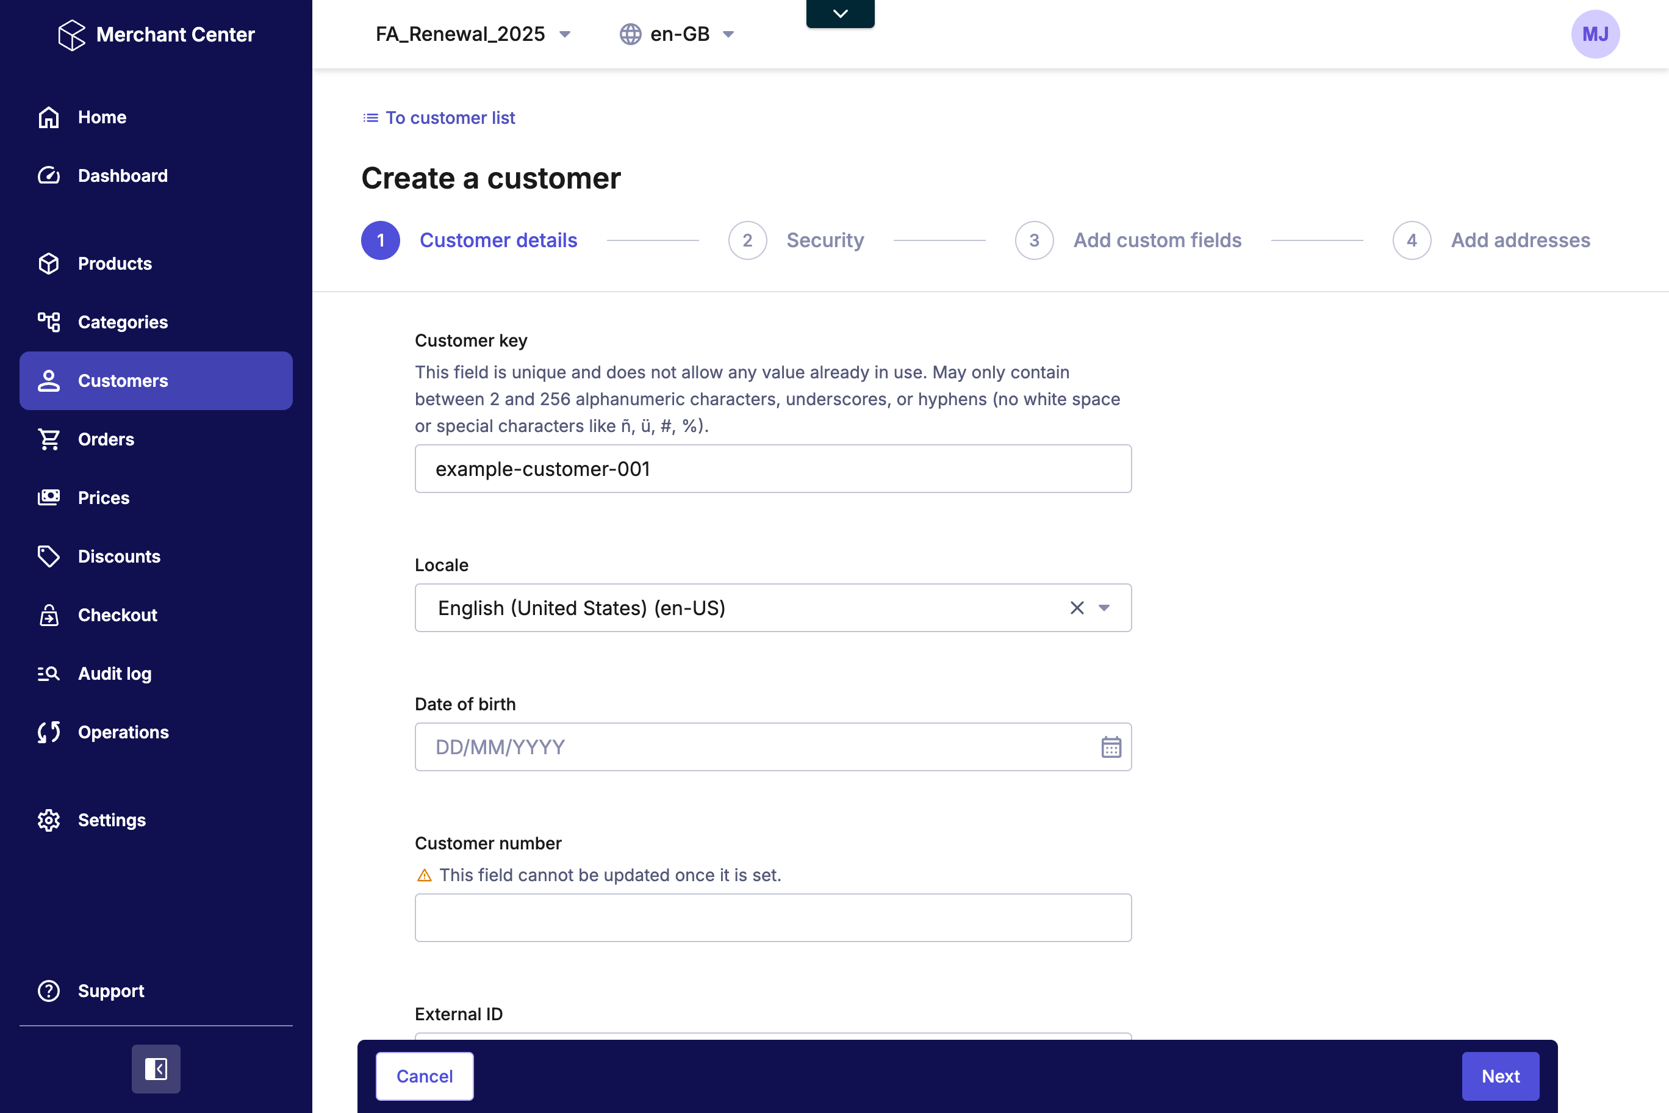Open the MJ user avatar menu

point(1595,34)
